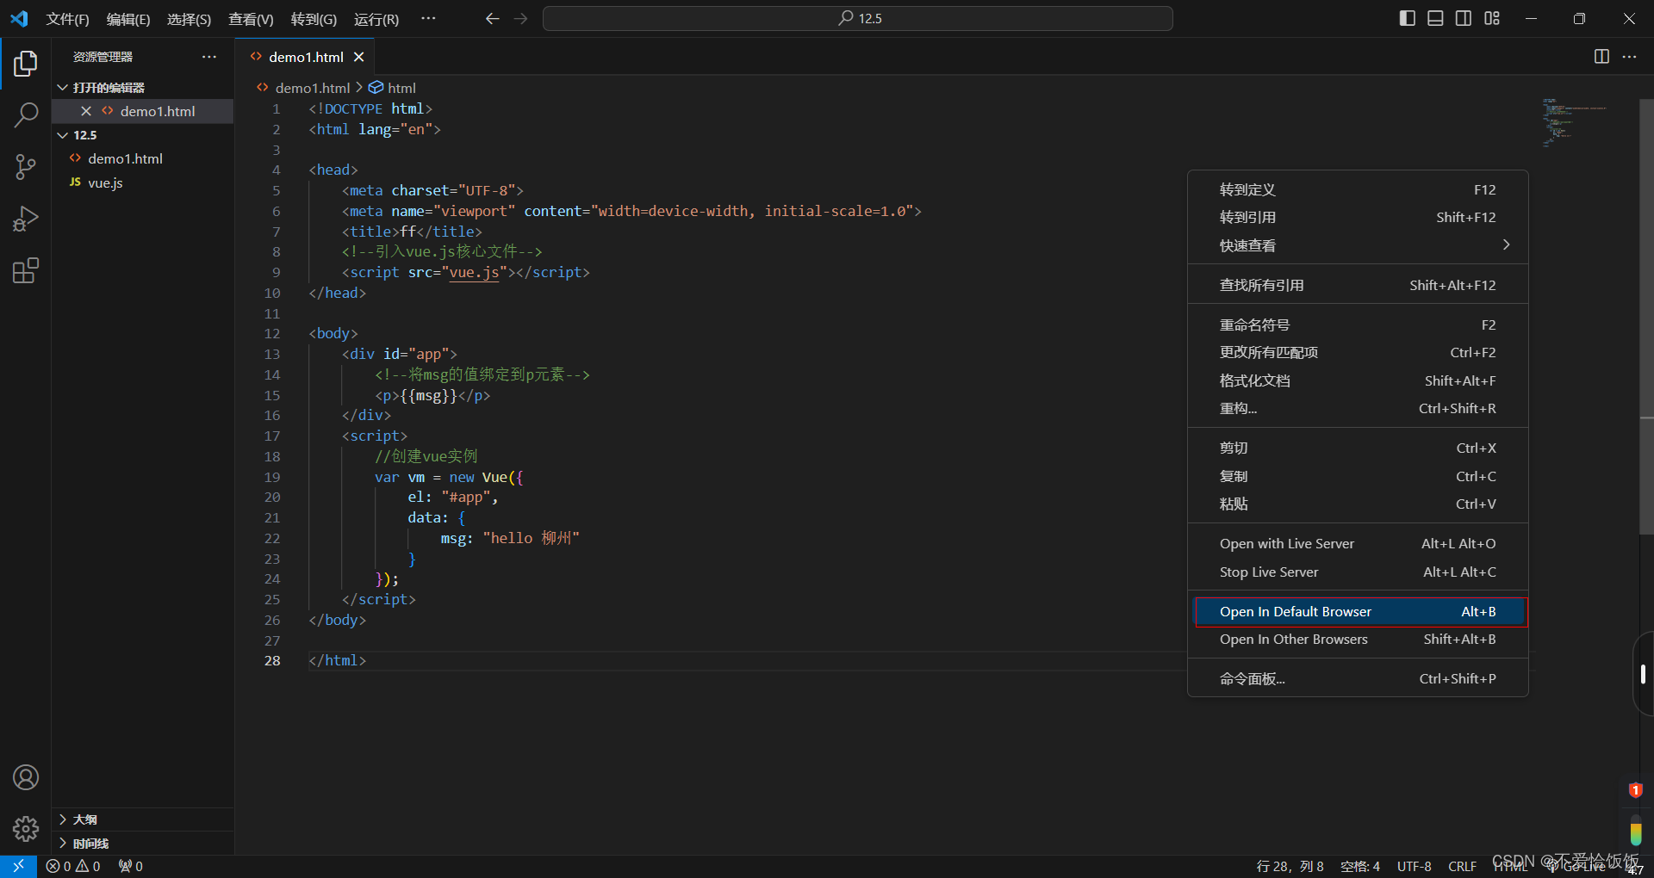The image size is (1654, 878).
Task: Click the search box showing 12.5
Action: (857, 18)
